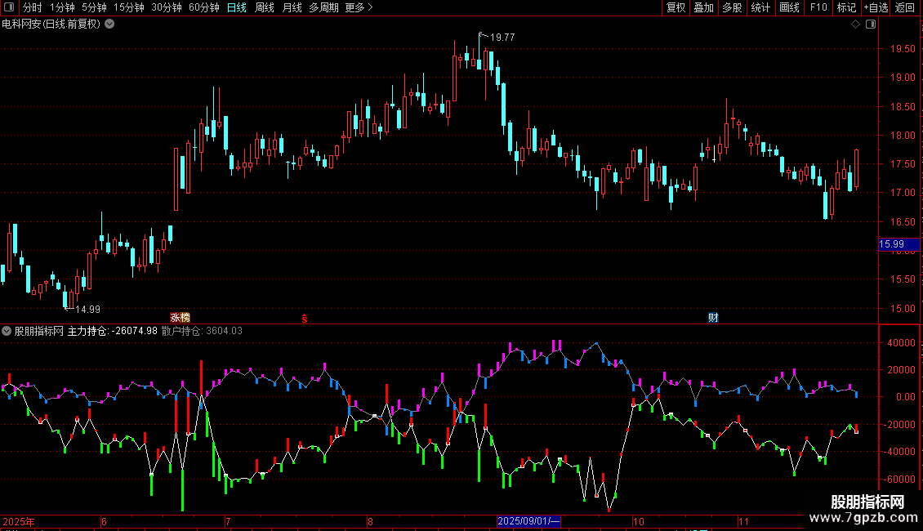Click the 14.99 low price label
This screenshot has width=923, height=531.
coord(87,310)
